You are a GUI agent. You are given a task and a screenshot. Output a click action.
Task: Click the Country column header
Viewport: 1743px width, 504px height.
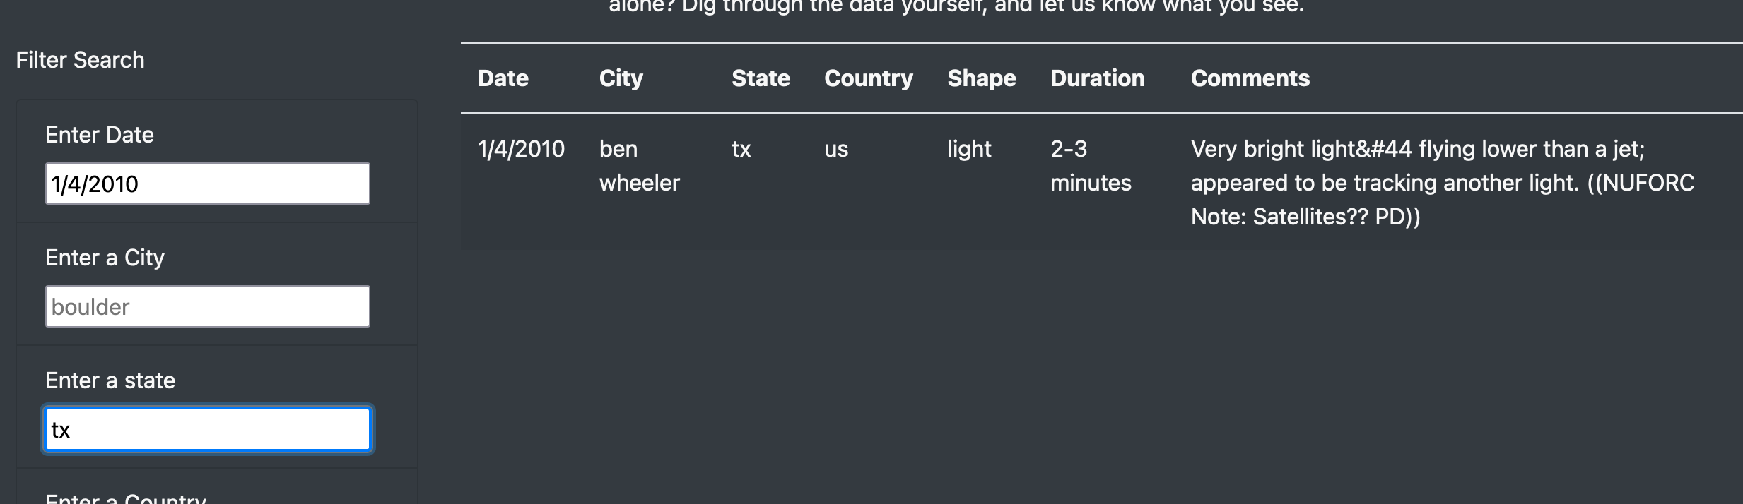pos(868,78)
